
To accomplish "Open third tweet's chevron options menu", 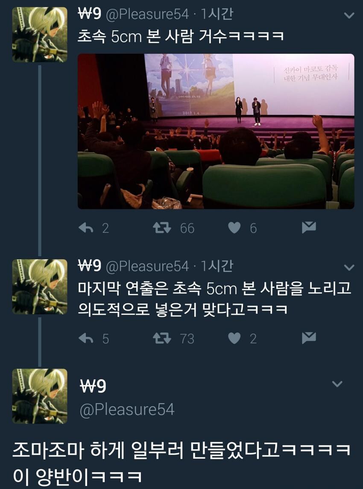I will 337,384.
